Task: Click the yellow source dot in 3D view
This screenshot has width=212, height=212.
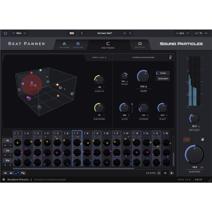Action: pos(57,85)
